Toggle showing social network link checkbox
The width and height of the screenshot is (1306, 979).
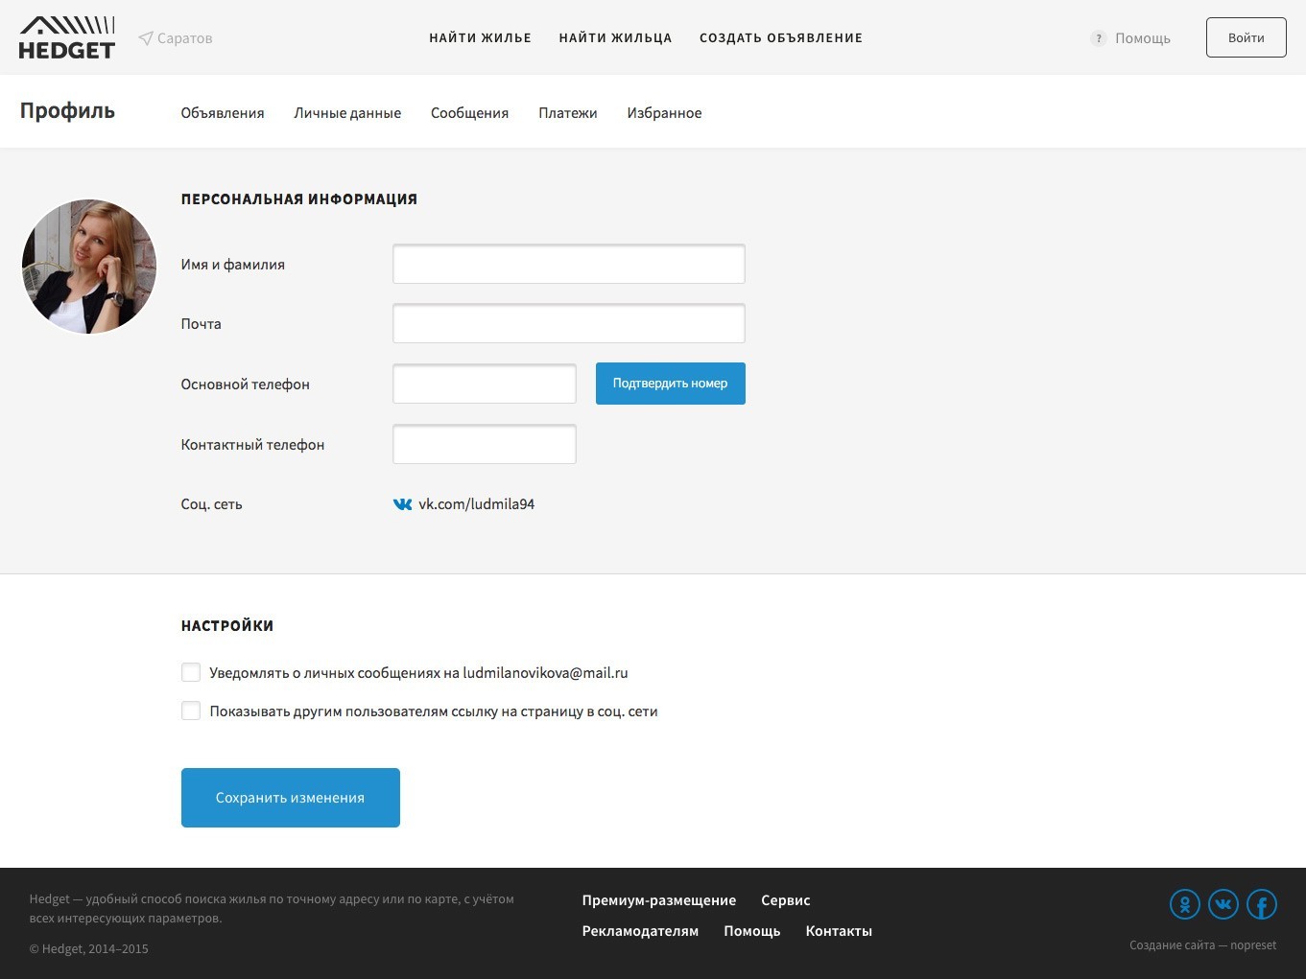(x=191, y=711)
